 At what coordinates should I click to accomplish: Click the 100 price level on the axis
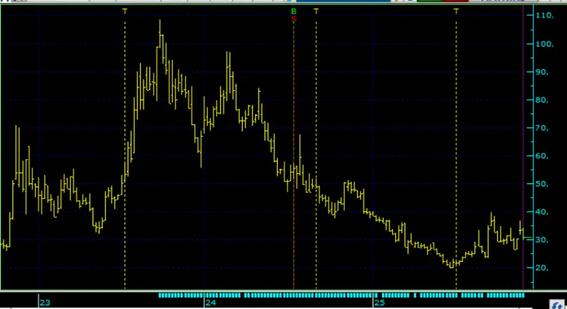(544, 44)
